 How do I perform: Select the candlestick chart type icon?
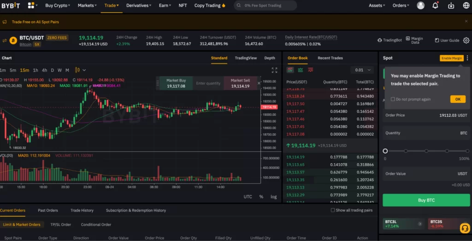coord(77,70)
